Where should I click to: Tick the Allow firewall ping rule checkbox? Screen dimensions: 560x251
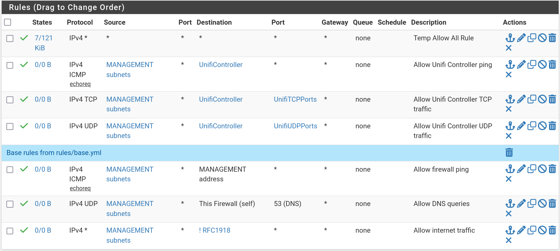(x=10, y=170)
